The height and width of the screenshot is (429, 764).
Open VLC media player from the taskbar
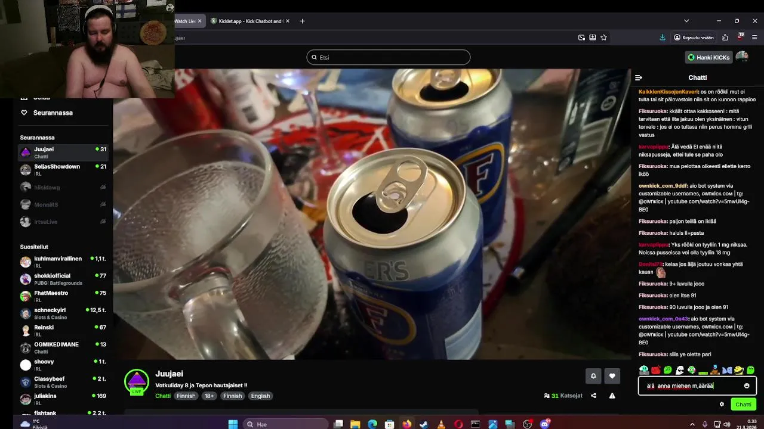tap(441, 424)
